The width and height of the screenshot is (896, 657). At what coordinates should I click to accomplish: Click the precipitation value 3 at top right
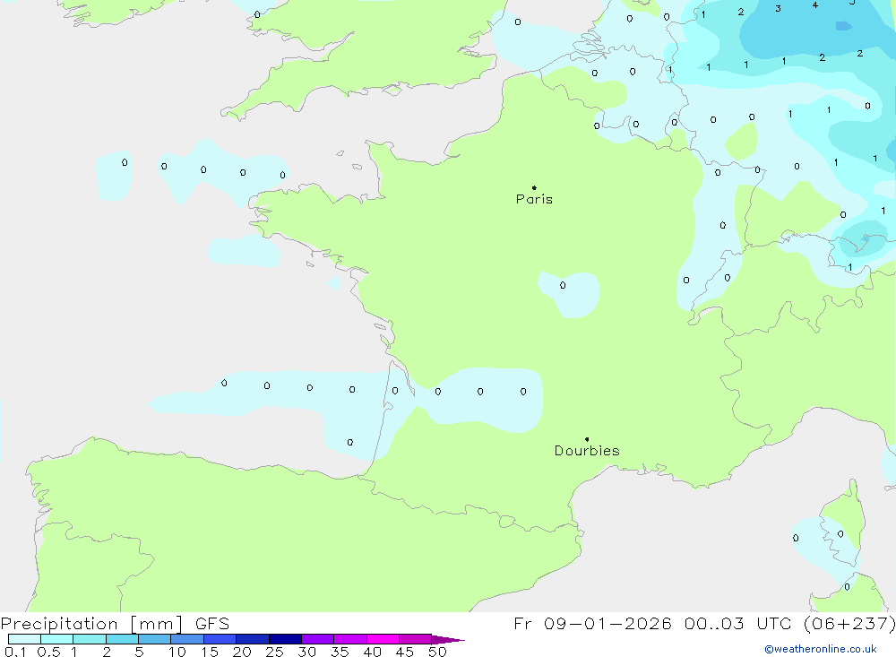[777, 9]
